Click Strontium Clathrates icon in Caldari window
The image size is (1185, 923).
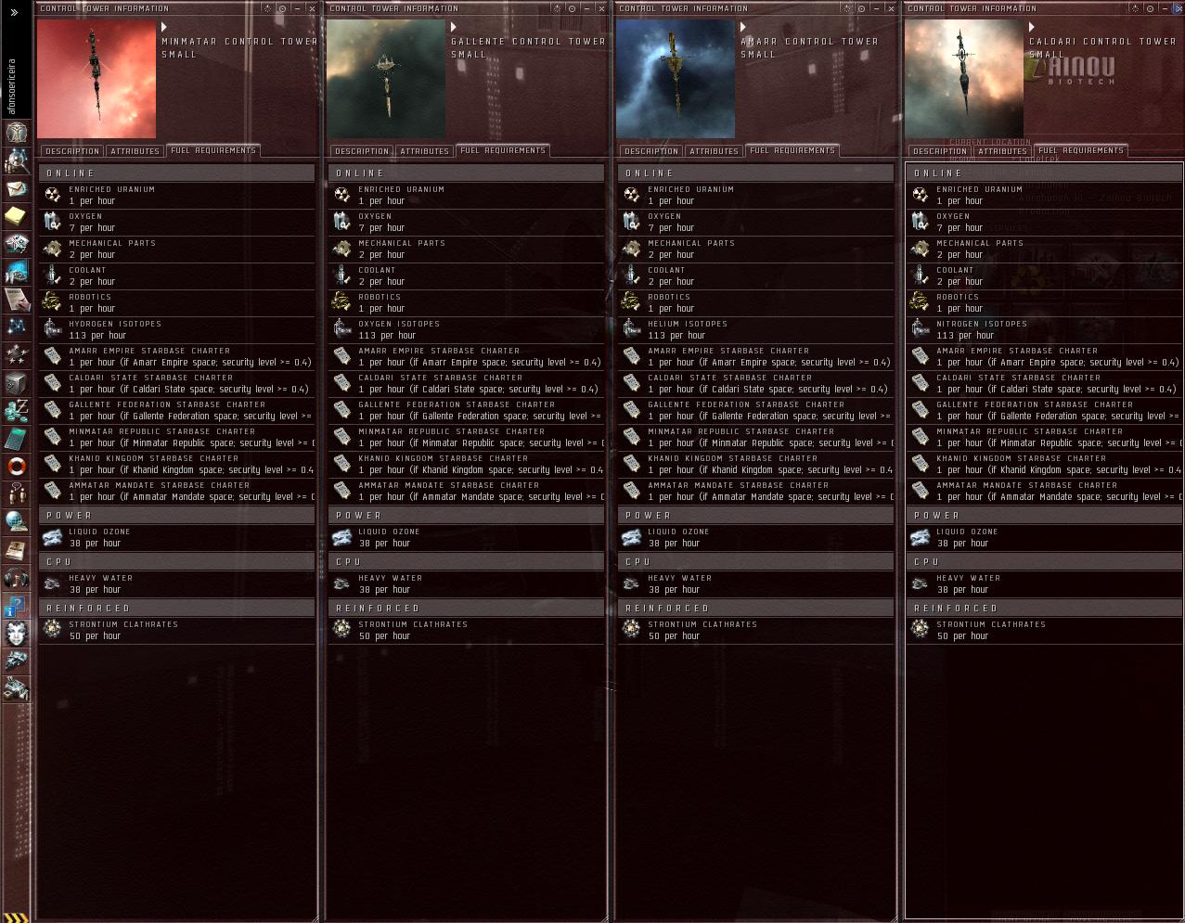click(x=921, y=630)
